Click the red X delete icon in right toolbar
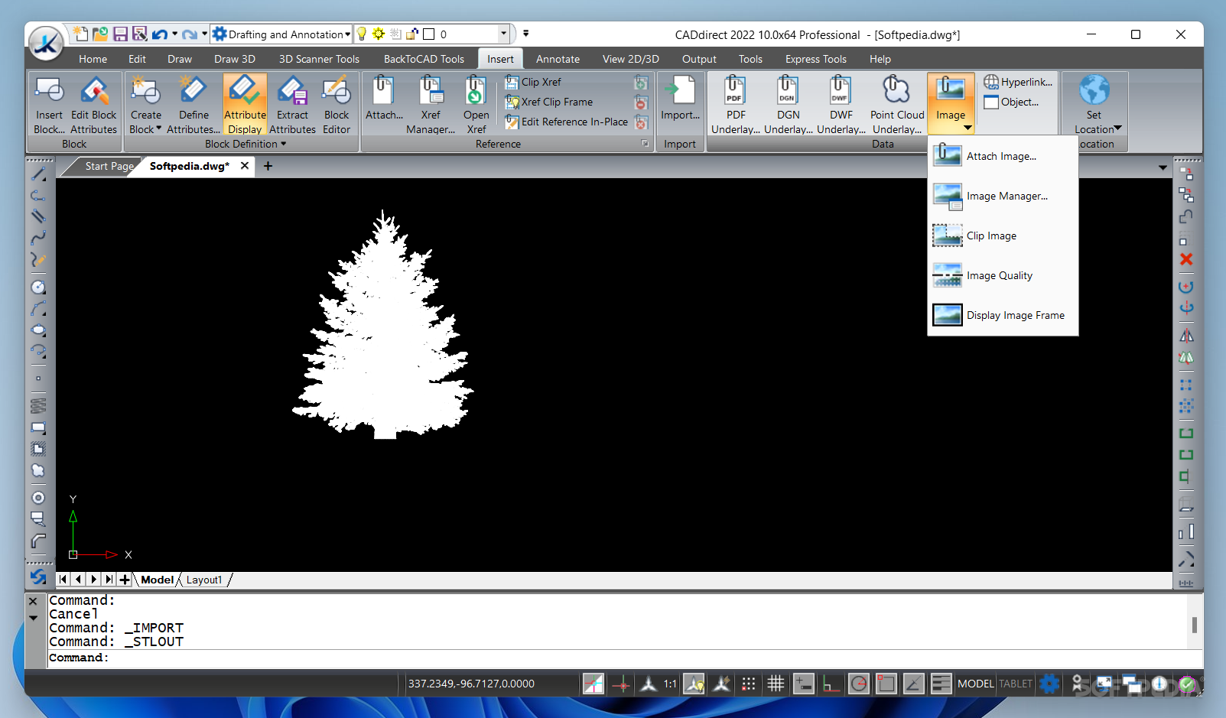 1186,259
